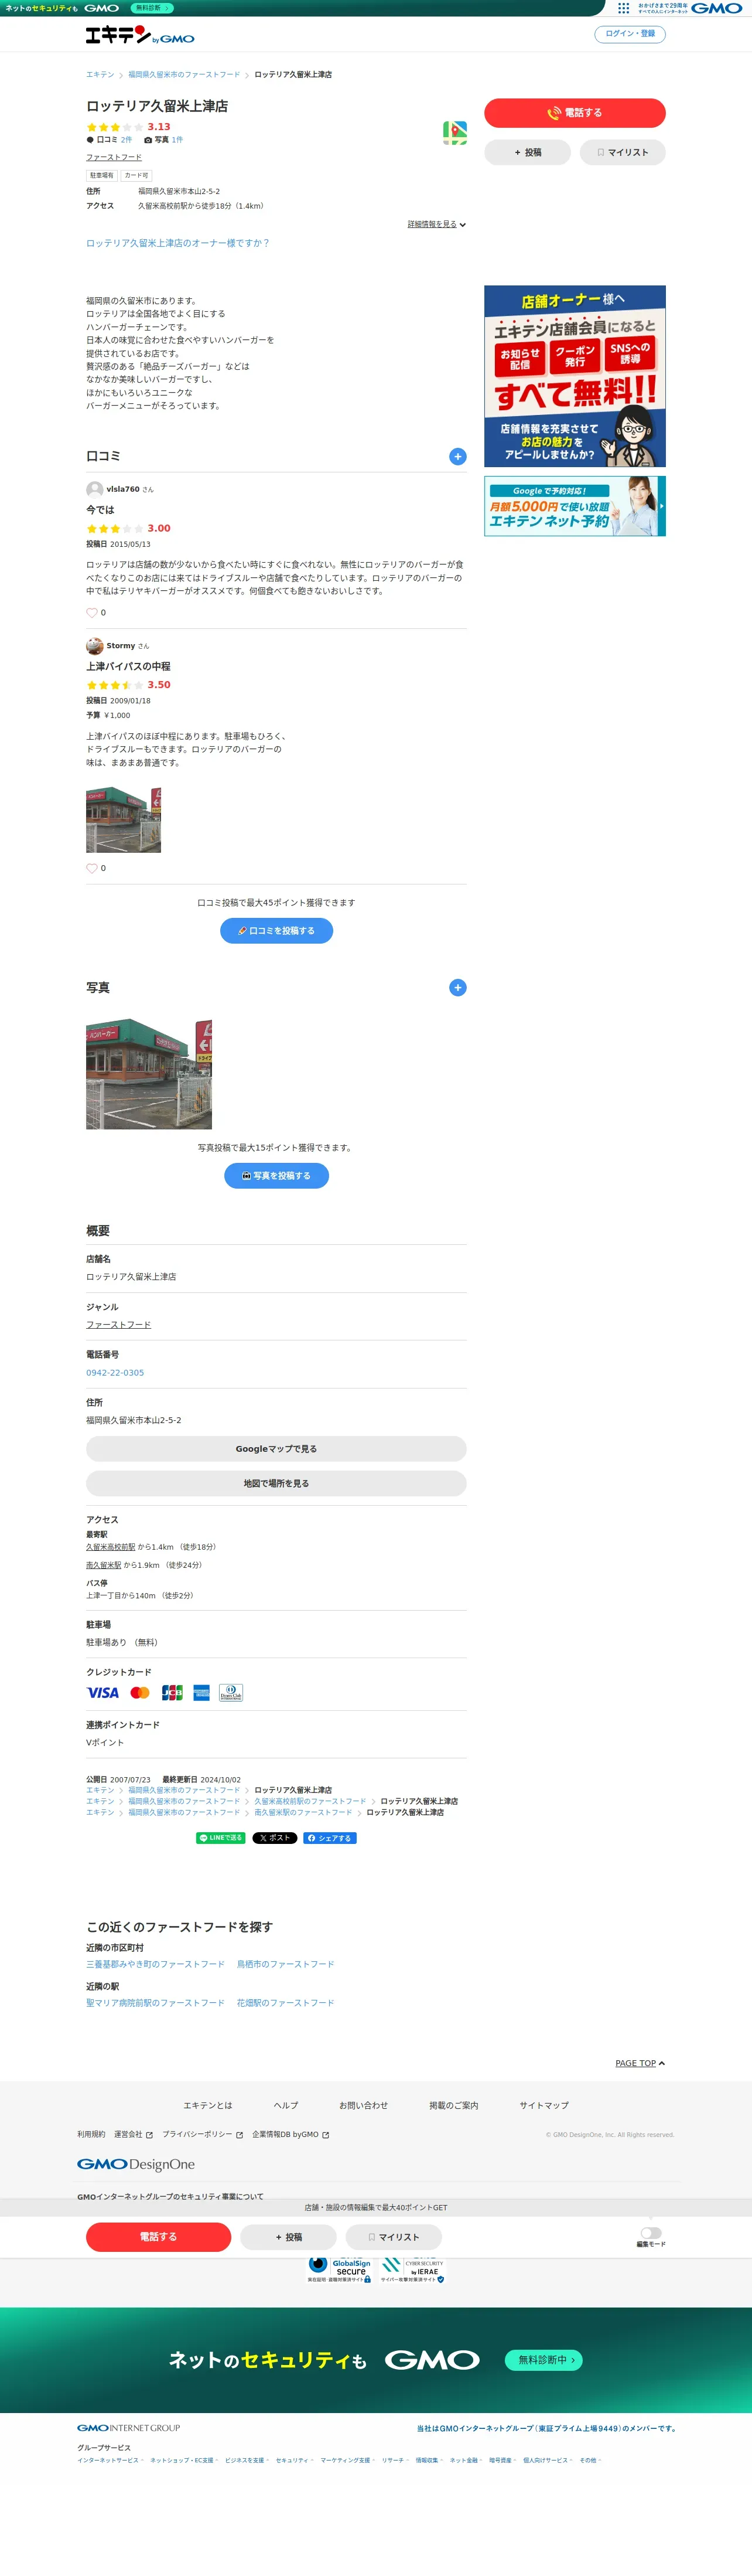This screenshot has height=2576, width=752.
Task: Open vlsla760's avatar icon
Action: [x=95, y=489]
